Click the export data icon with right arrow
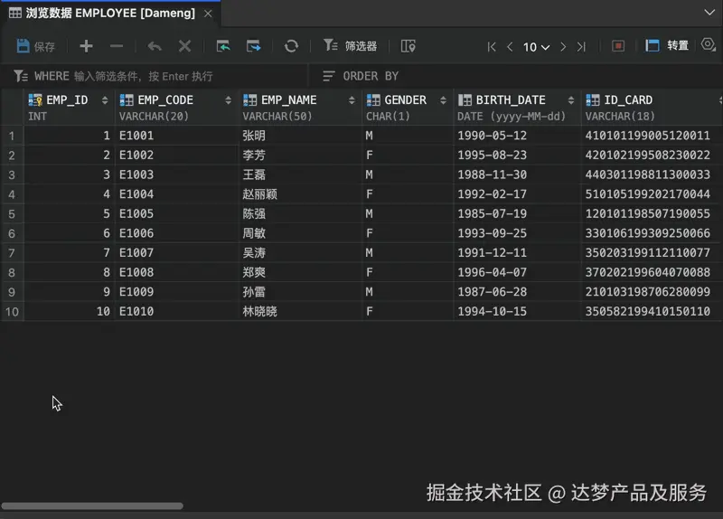This screenshot has width=723, height=519. point(254,46)
